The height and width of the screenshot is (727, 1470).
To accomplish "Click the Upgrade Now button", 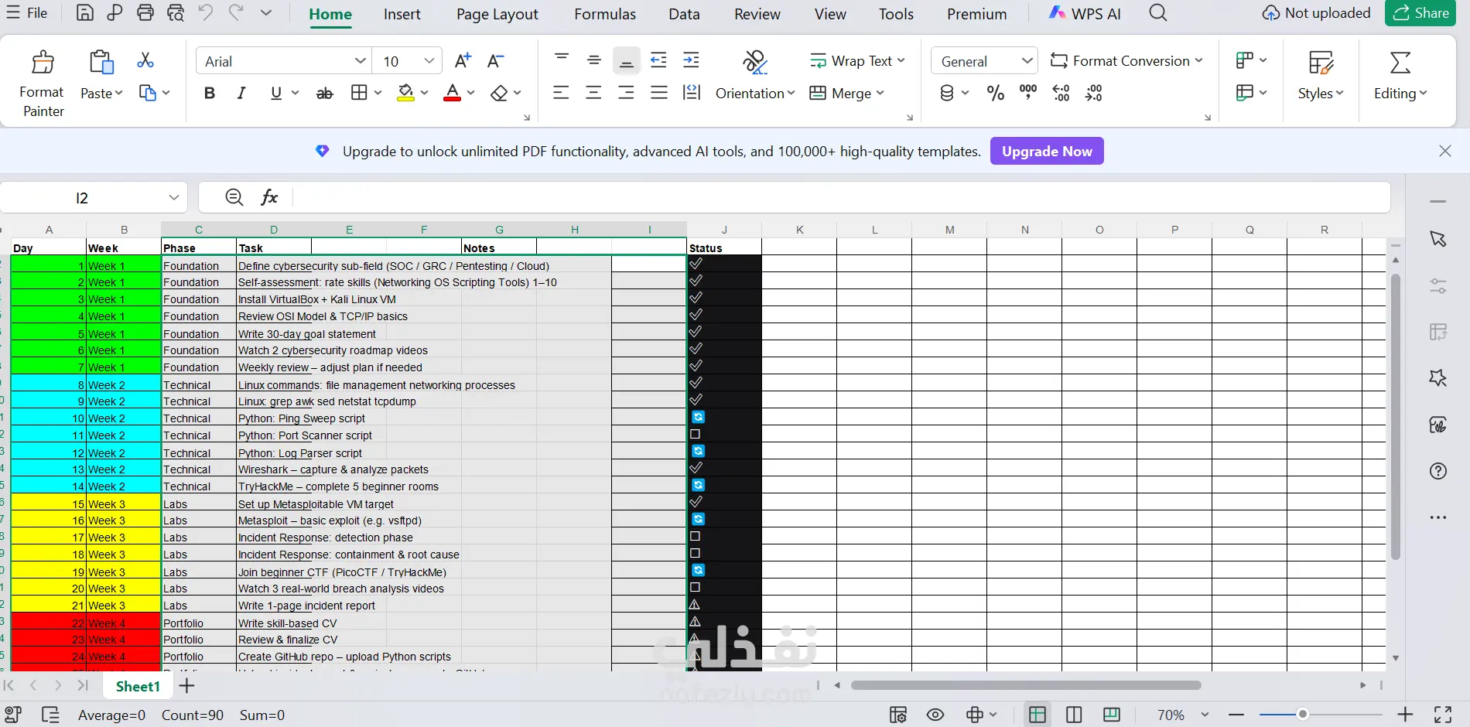I will pos(1047,152).
